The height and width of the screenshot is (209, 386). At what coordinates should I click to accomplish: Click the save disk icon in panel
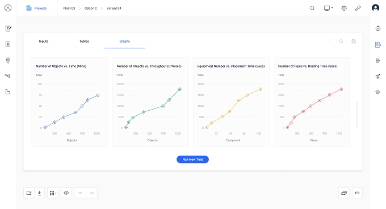354,41
